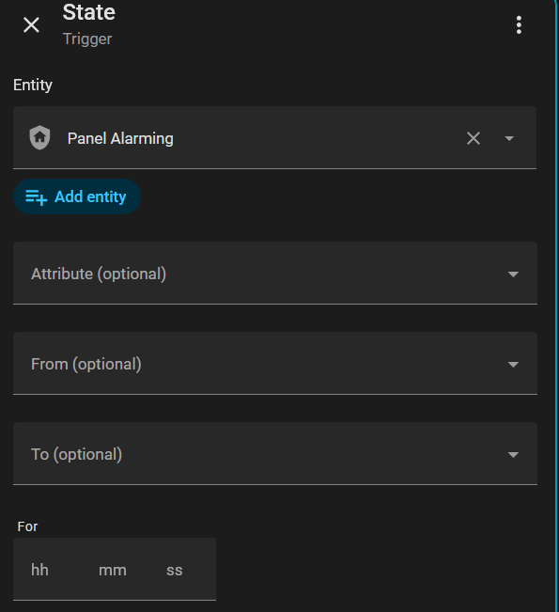
Task: Click the Trigger subtitle text
Action: [x=87, y=39]
